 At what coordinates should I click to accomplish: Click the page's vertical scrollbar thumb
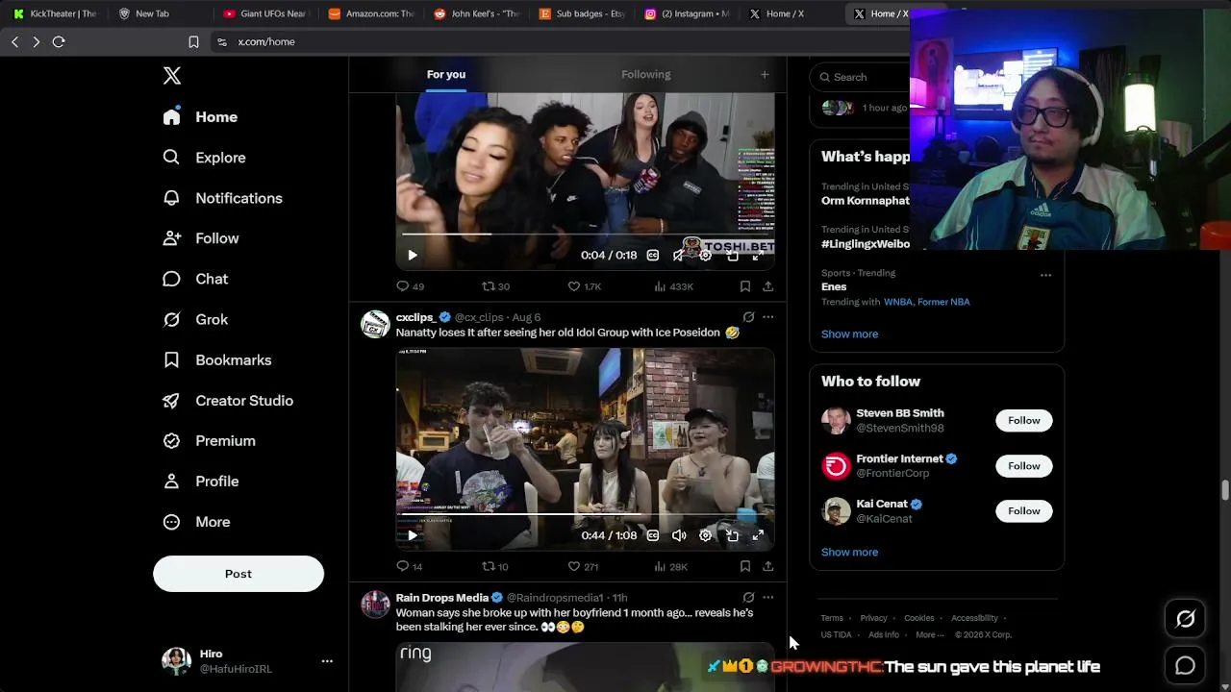(x=1225, y=490)
